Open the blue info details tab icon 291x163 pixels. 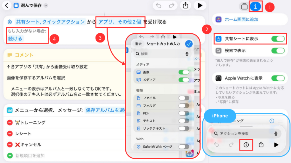click(255, 7)
